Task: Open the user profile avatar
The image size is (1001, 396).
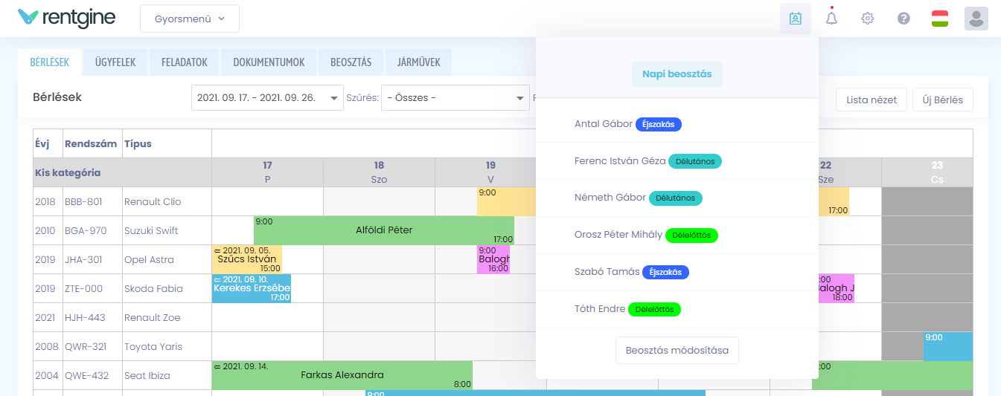Action: coord(976,19)
